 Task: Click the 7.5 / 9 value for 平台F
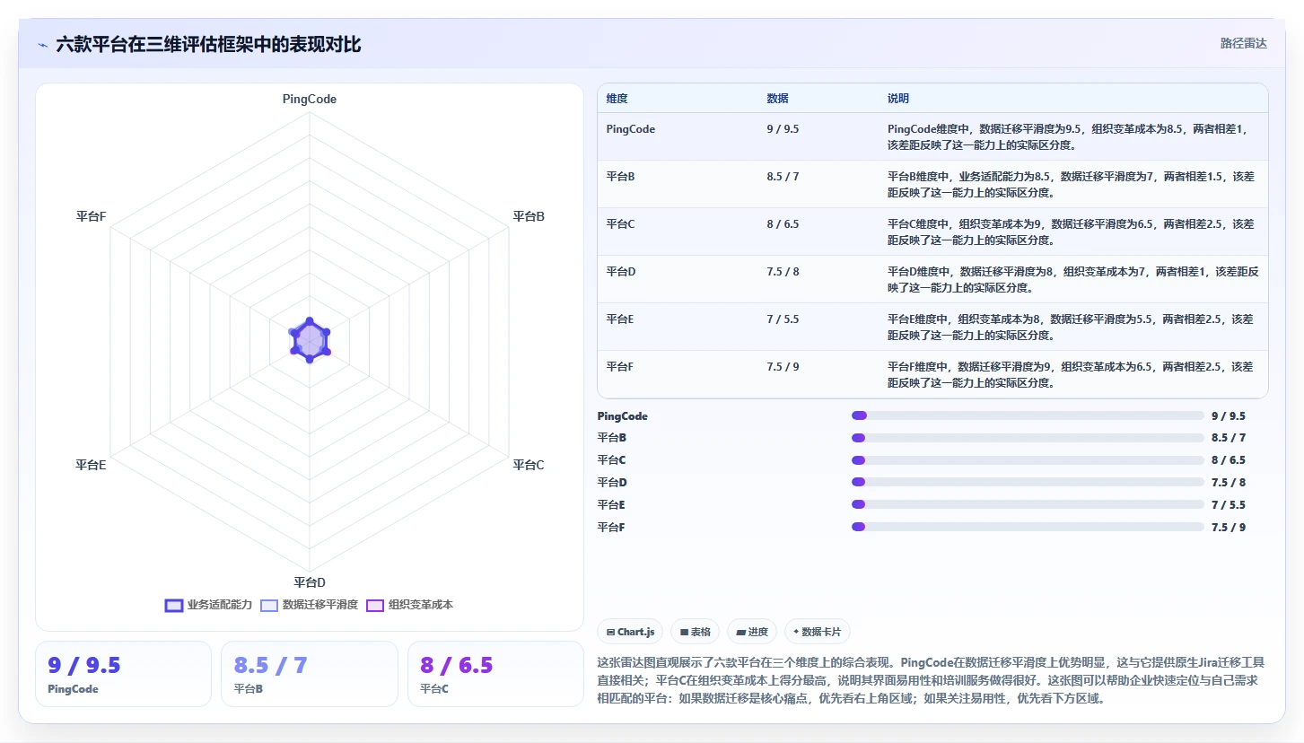click(1229, 528)
